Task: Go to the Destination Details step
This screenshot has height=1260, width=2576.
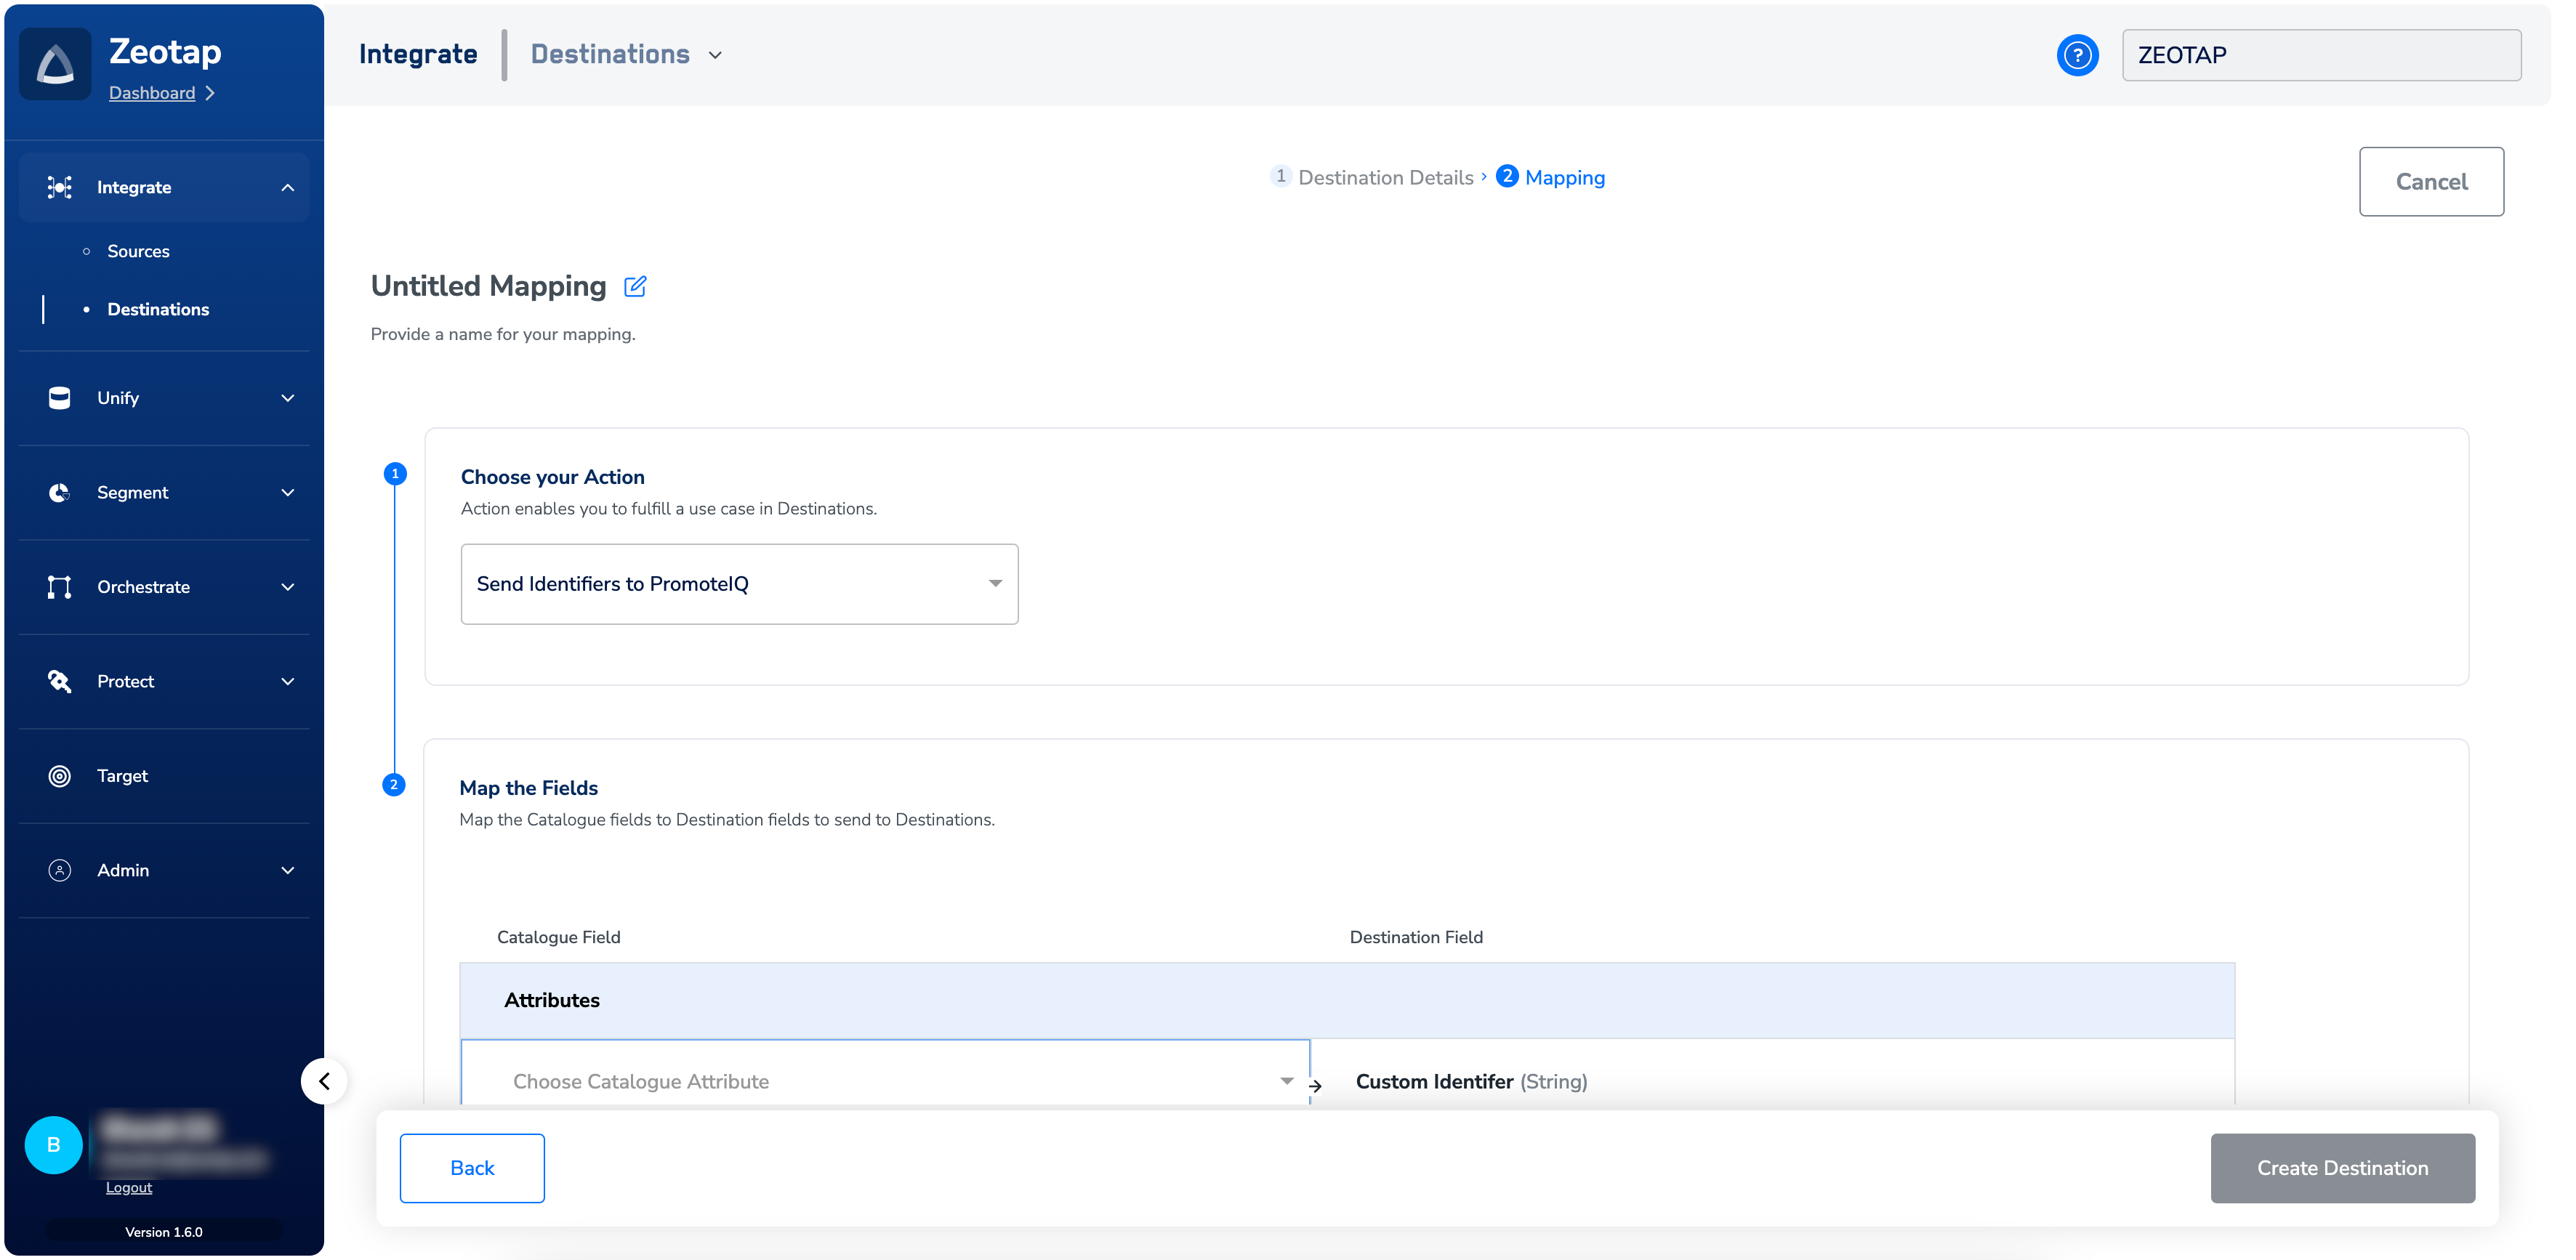Action: click(1385, 178)
